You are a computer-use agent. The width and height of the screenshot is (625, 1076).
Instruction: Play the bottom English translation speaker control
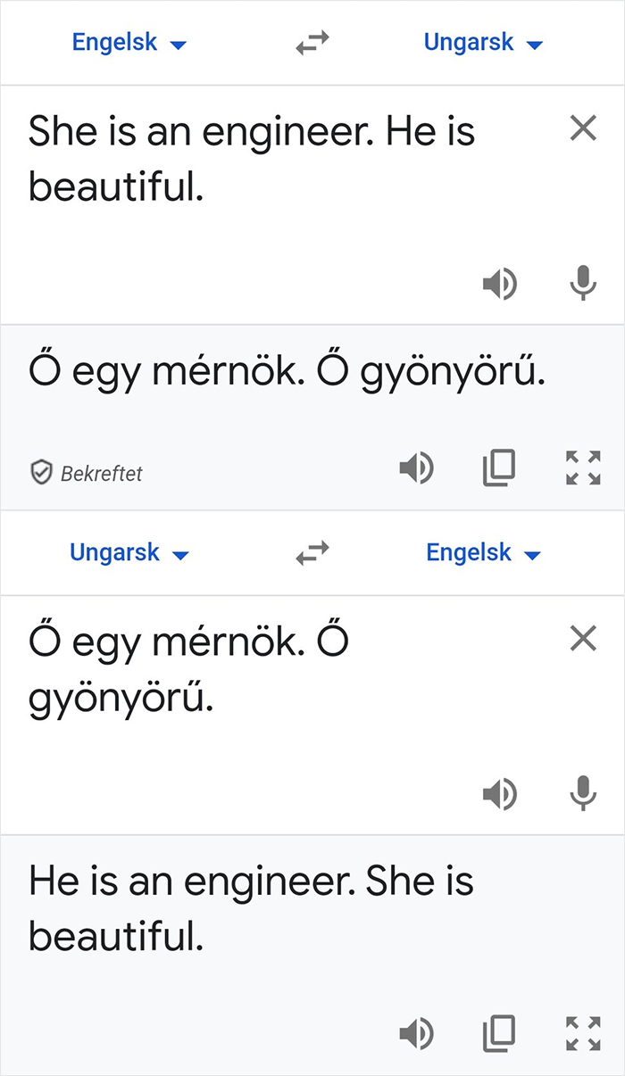[x=417, y=1033]
